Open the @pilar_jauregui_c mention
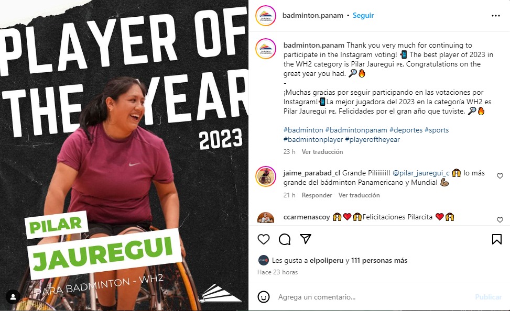The width and height of the screenshot is (510, 311). (x=421, y=173)
